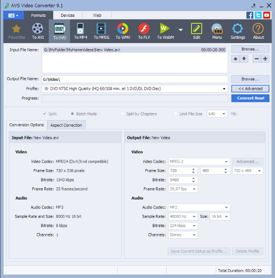275x278 pixels.
Task: Open the file size limit 640 dropdown
Action: click(217, 114)
